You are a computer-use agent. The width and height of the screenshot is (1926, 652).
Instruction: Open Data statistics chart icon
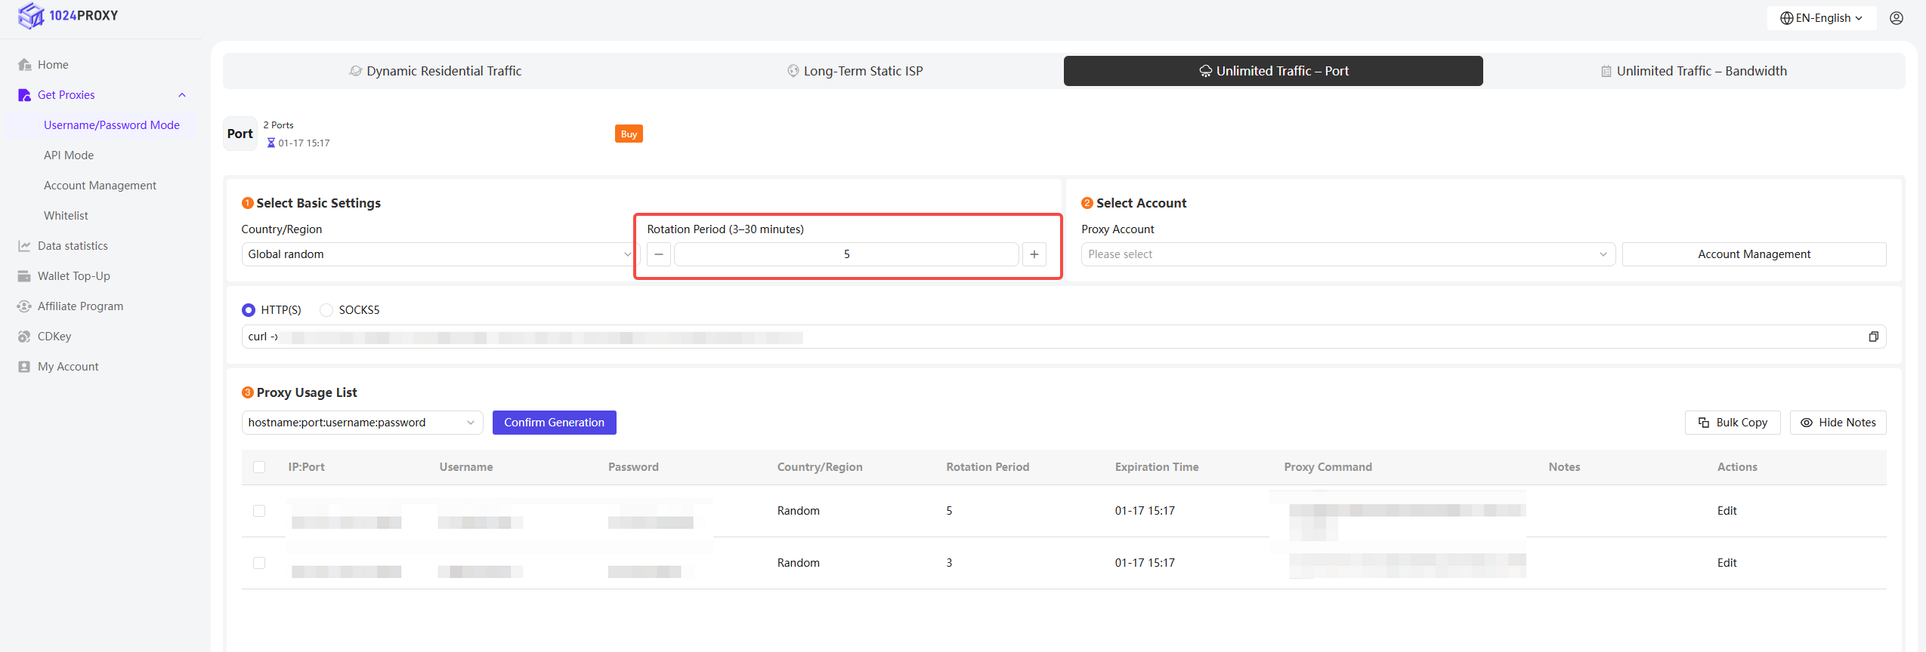[x=24, y=246]
